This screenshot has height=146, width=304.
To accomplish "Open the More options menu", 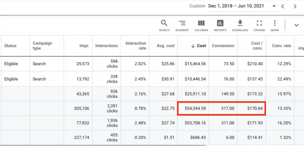I will tap(275, 26).
